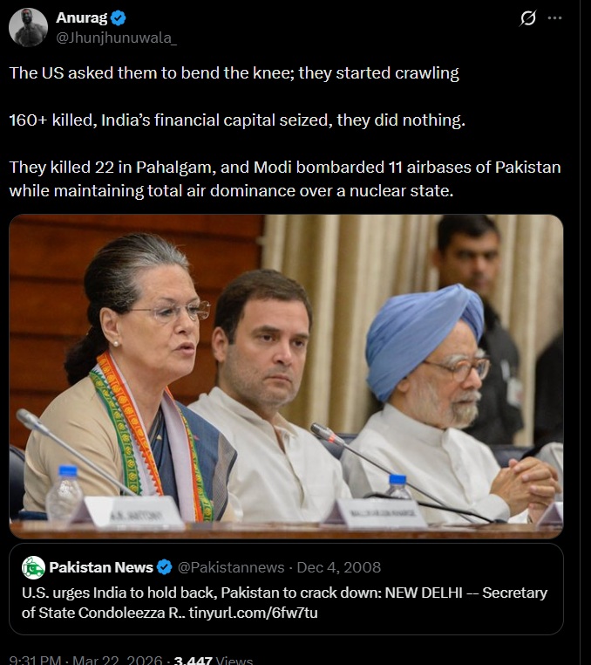Open the quoted Pakistan News tweet
This screenshot has height=665, width=591.
click(x=286, y=589)
